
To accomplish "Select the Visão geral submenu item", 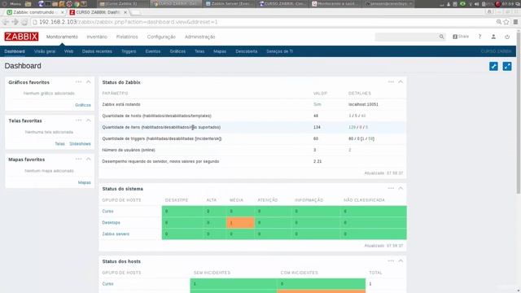I will pyautogui.click(x=45, y=51).
